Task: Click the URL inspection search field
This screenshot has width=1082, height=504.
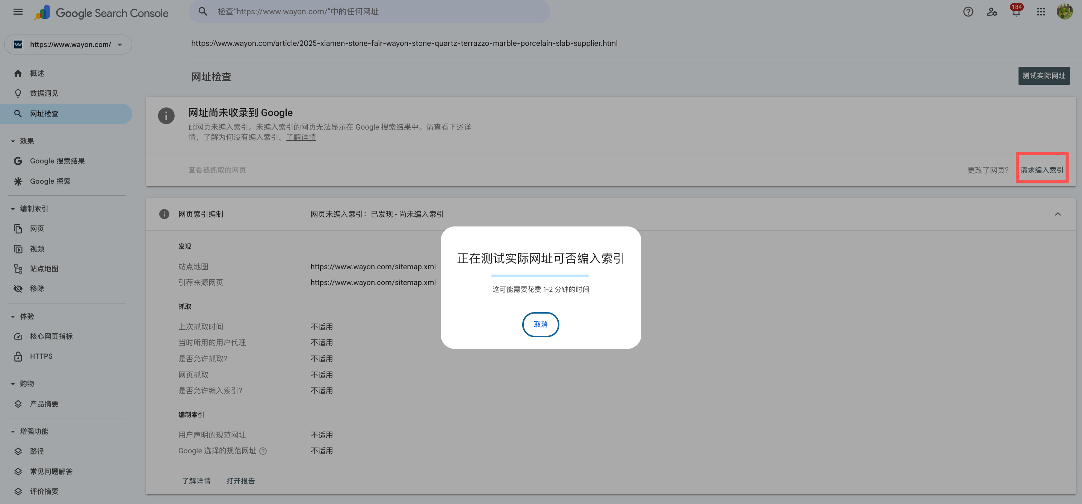Action: coord(370,11)
